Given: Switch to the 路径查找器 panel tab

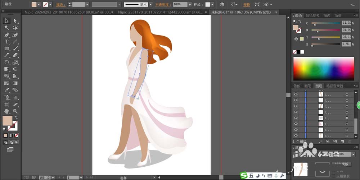Looking at the screenshot, I should tap(334, 86).
